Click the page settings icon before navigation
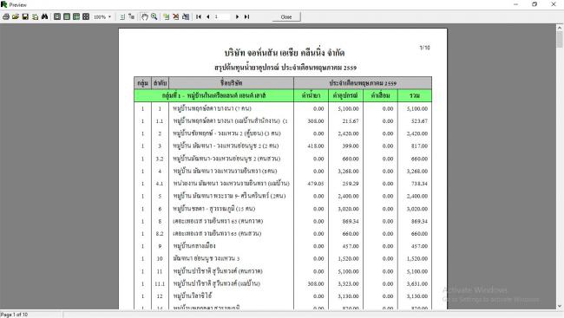 point(186,16)
